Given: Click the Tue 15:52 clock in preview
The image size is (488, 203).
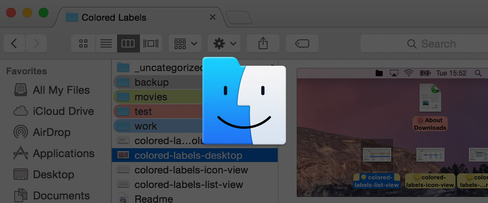Looking at the screenshot, I should (x=451, y=73).
